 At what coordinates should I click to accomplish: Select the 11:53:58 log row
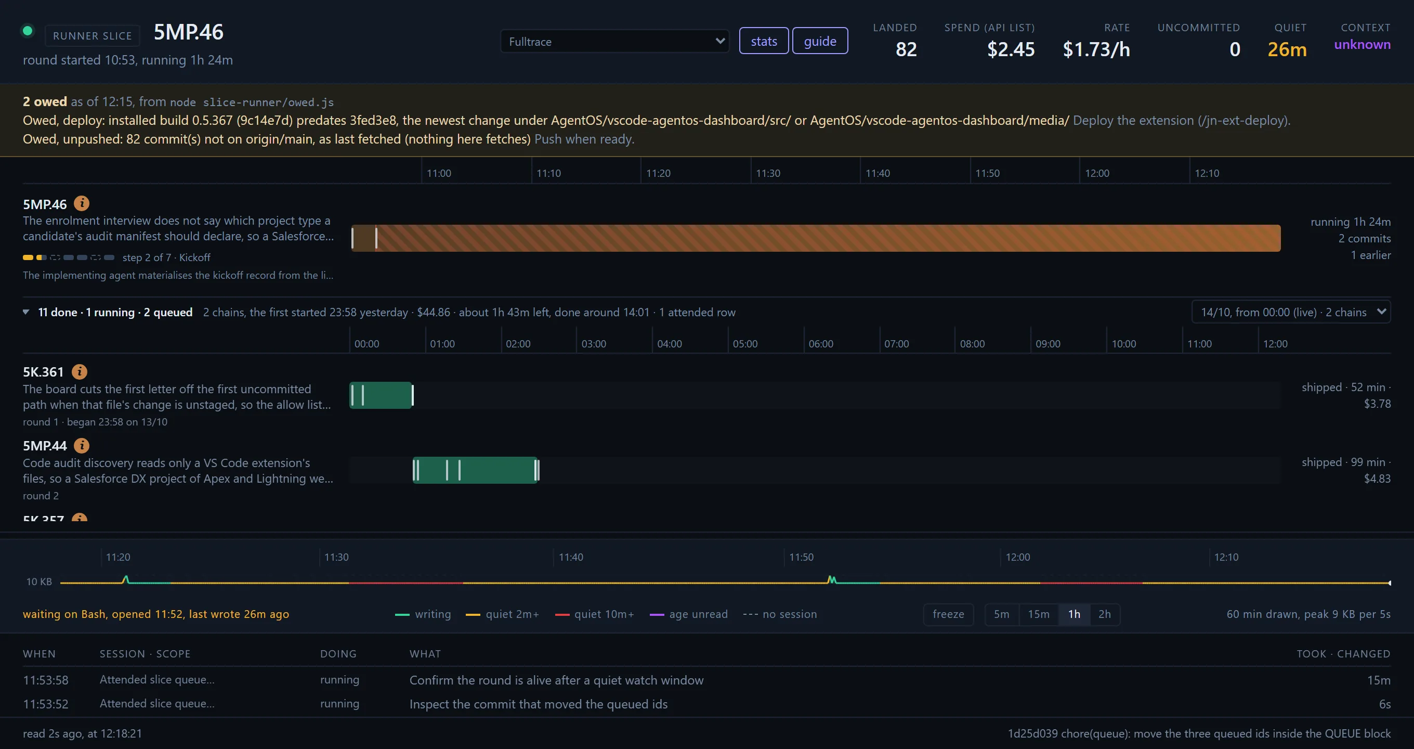pyautogui.click(x=706, y=680)
